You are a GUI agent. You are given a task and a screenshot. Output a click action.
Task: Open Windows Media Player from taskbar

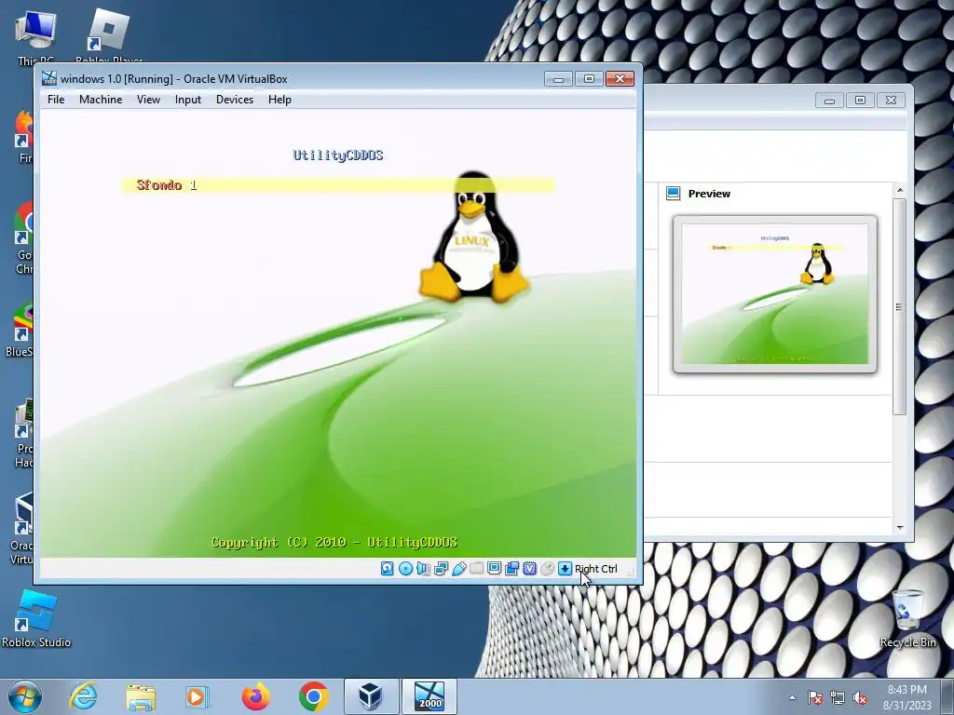(x=198, y=696)
